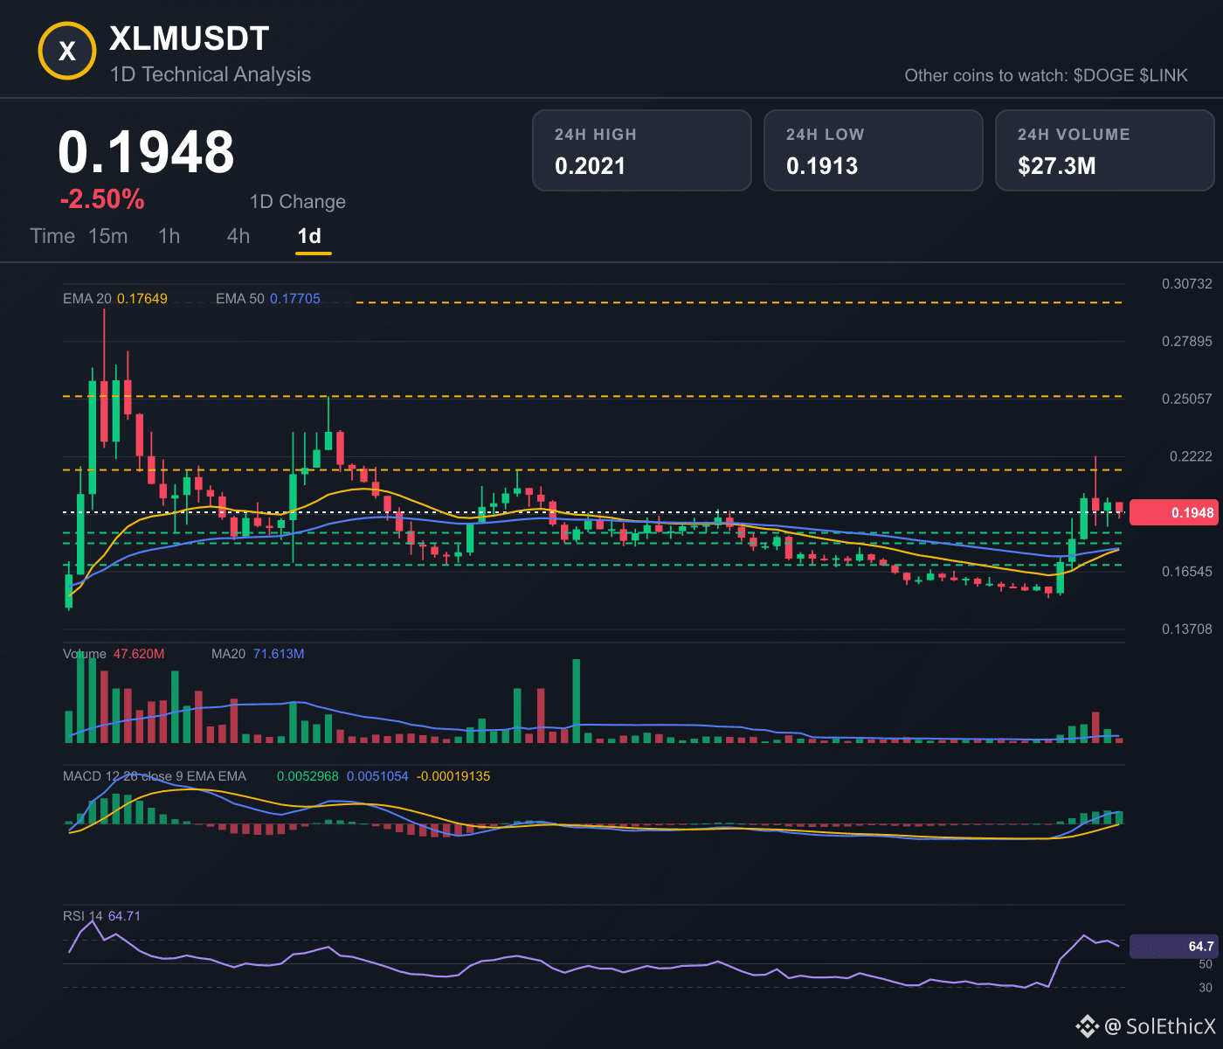The width and height of the screenshot is (1223, 1049).
Task: Click the EMA 20 indicator label
Action: point(87,299)
